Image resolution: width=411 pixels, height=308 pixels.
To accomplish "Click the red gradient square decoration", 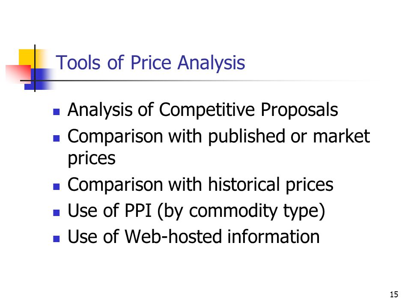I will (18, 74).
